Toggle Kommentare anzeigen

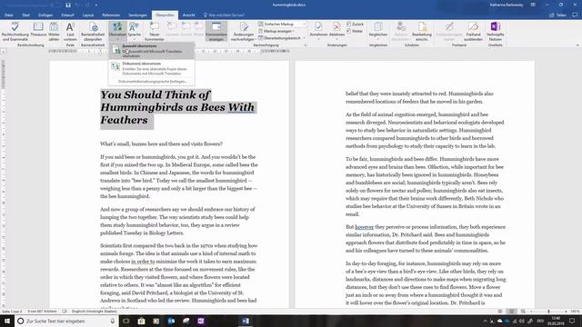[216, 31]
